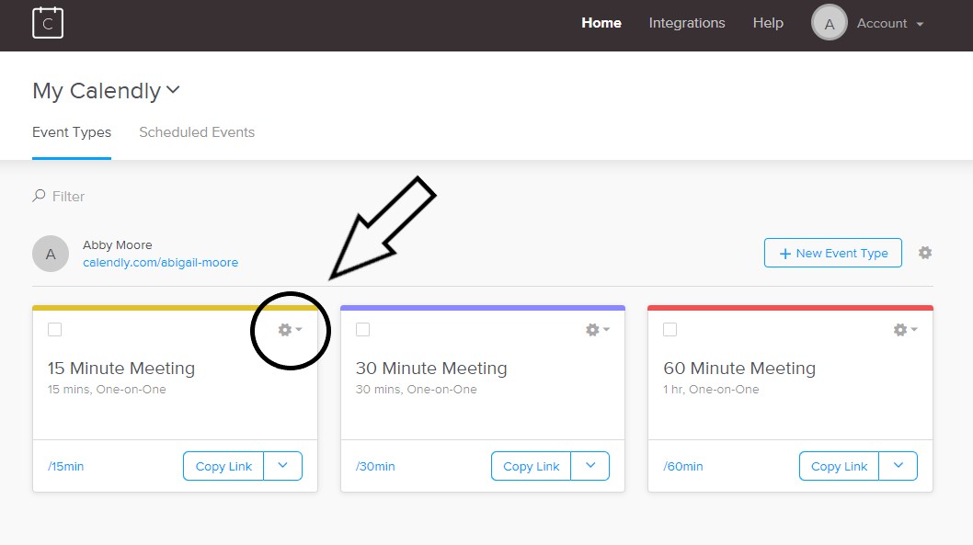Screen dimensions: 973x545
Task: Click '15 mins, One-on-One' description
Action: 107,390
